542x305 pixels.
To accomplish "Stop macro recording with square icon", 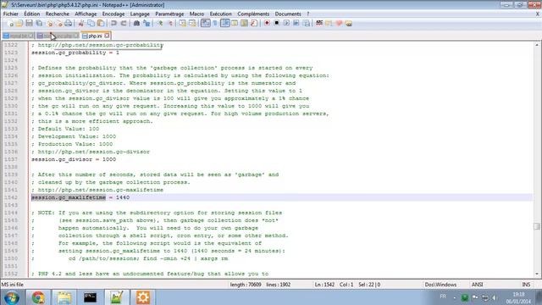I will pos(277,23).
